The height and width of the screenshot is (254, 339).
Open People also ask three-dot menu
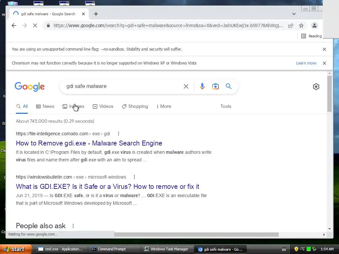(x=73, y=226)
